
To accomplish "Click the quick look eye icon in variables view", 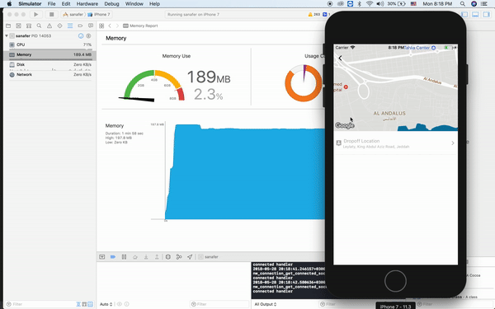I will [120, 304].
